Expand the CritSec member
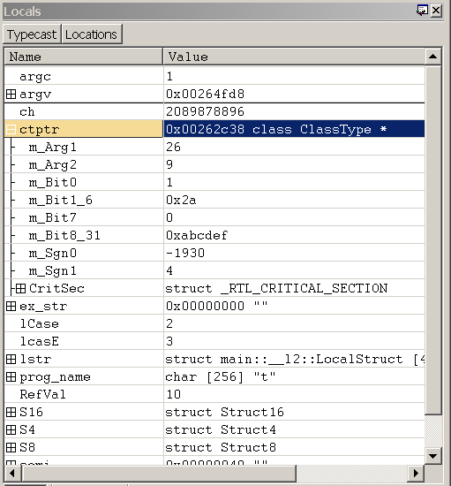The width and height of the screenshot is (451, 486). point(20,289)
